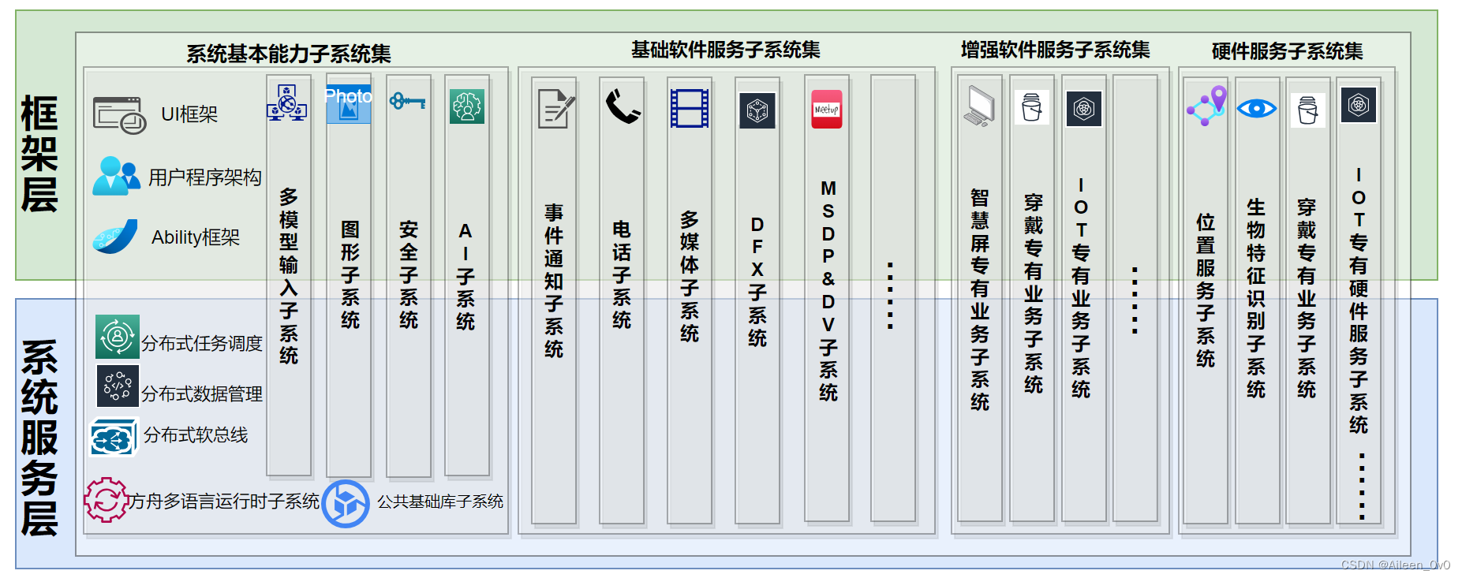Click the vertical IOT专有业务子系统 label

pyautogui.click(x=1081, y=288)
